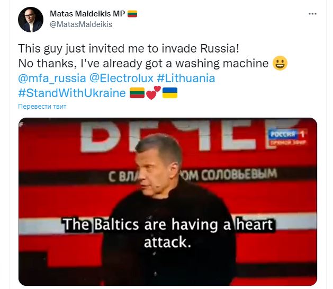Screen dimensions: 333x289
Task: Open the @MatasMaldeikis handle
Action: [81, 24]
